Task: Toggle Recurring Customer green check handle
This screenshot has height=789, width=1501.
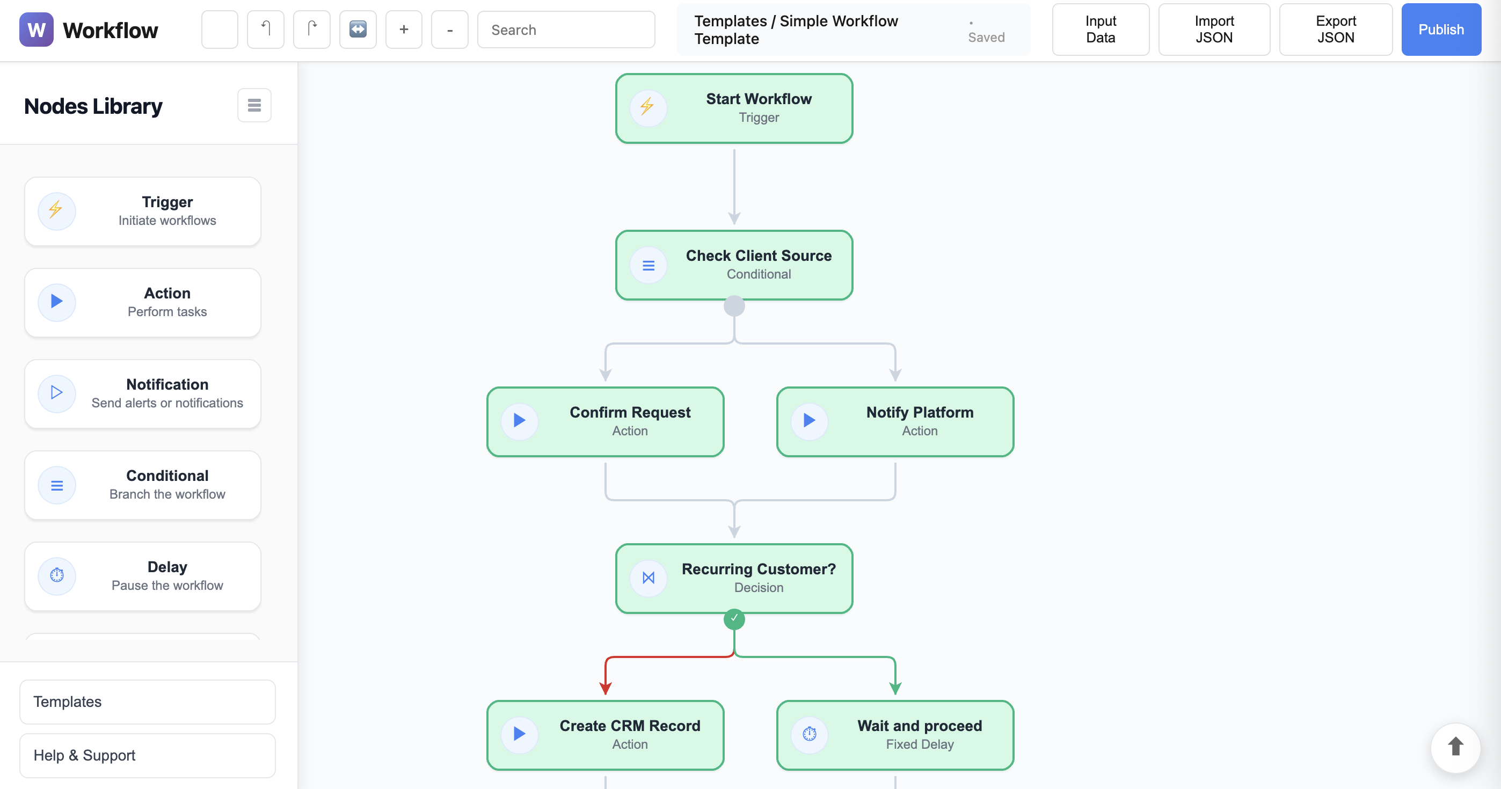Action: (734, 618)
